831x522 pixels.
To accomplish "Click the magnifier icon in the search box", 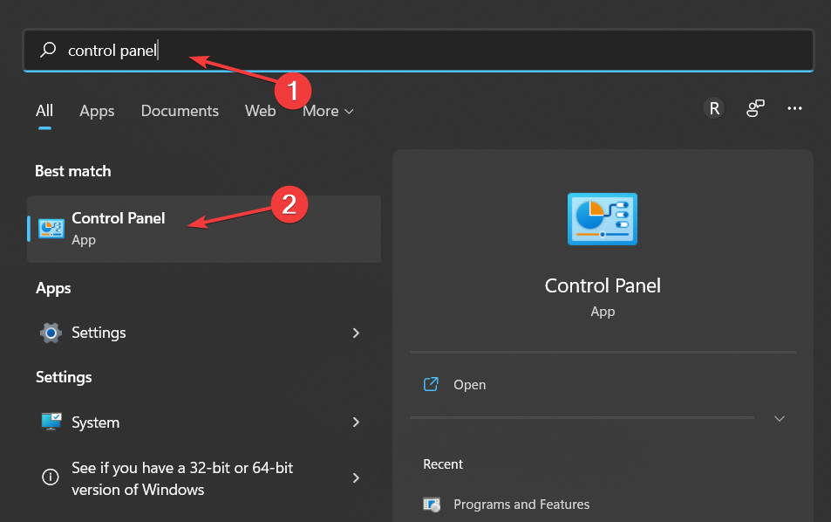I will (x=48, y=50).
